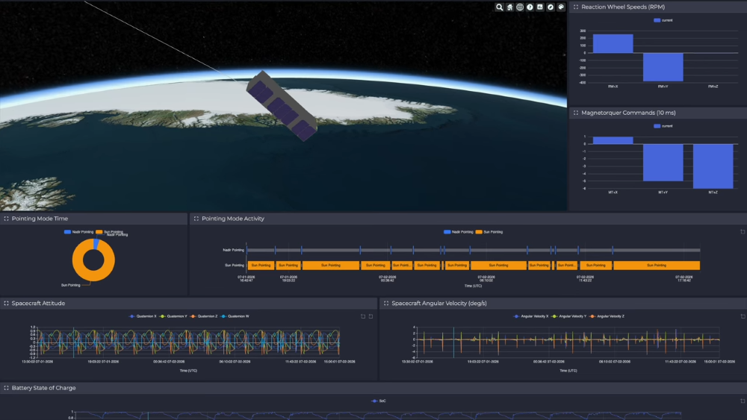Image resolution: width=747 pixels, height=420 pixels.
Task: Toggle Angular Velocity Y series in legend
Action: pyautogui.click(x=569, y=316)
